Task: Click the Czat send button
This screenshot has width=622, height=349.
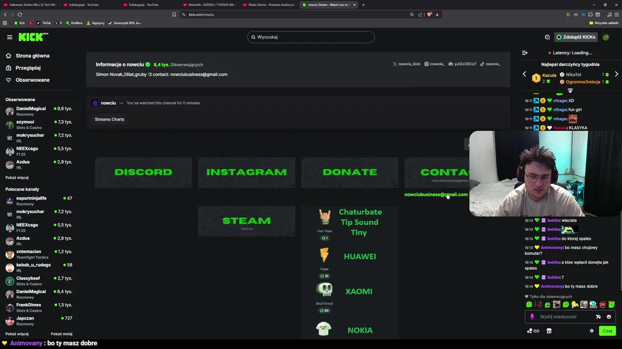Action: (607, 331)
